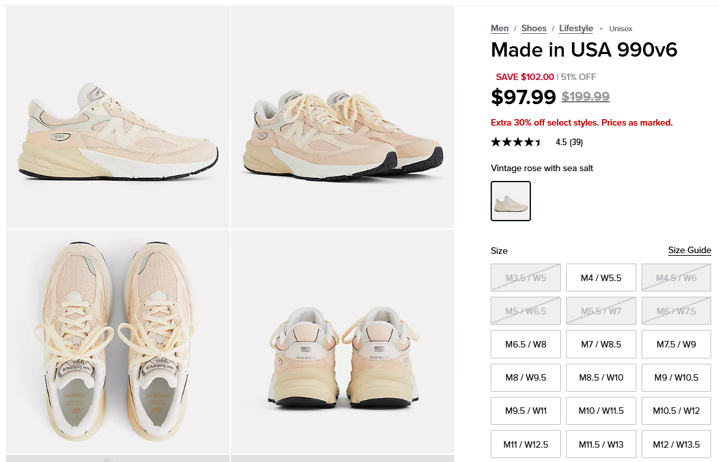
Task: Pick size M10 / W11.5
Action: (601, 411)
